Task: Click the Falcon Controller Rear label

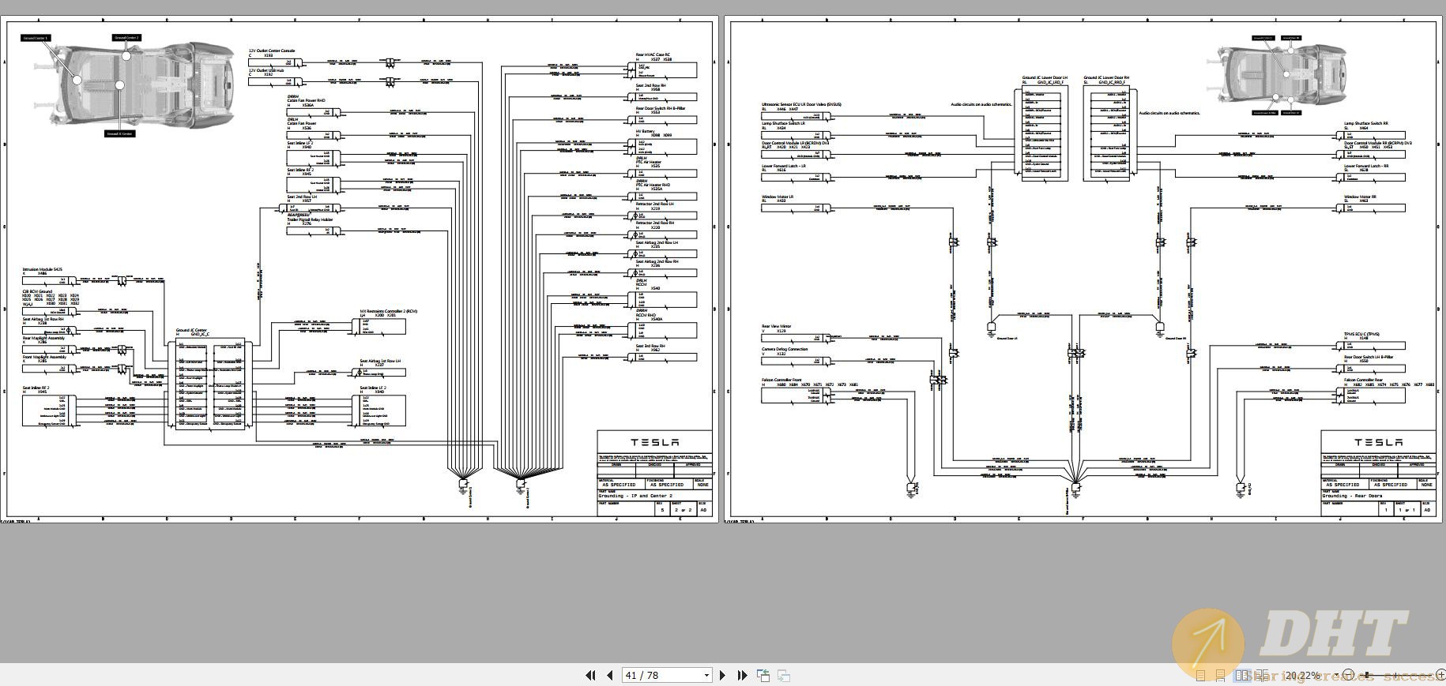Action: coord(1363,380)
